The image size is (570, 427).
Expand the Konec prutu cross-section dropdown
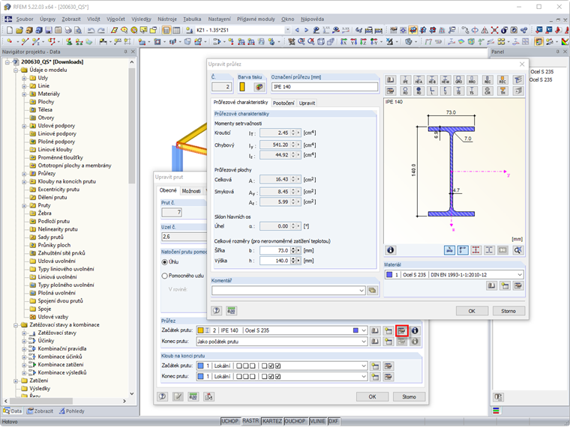pos(364,342)
